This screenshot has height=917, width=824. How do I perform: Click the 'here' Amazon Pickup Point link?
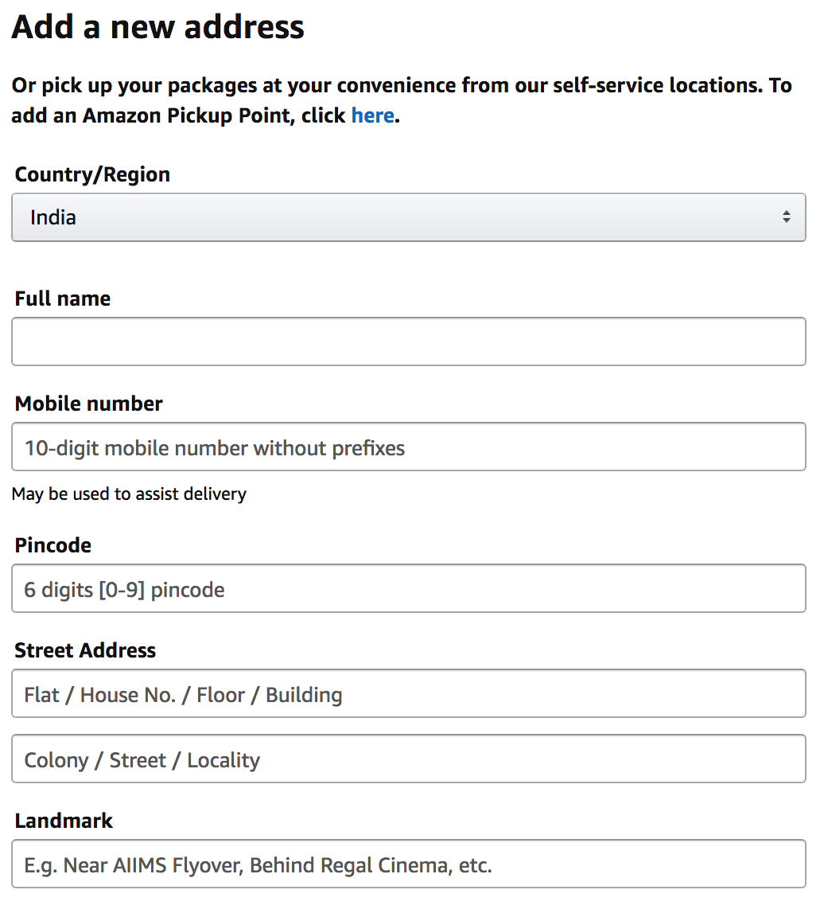(372, 115)
